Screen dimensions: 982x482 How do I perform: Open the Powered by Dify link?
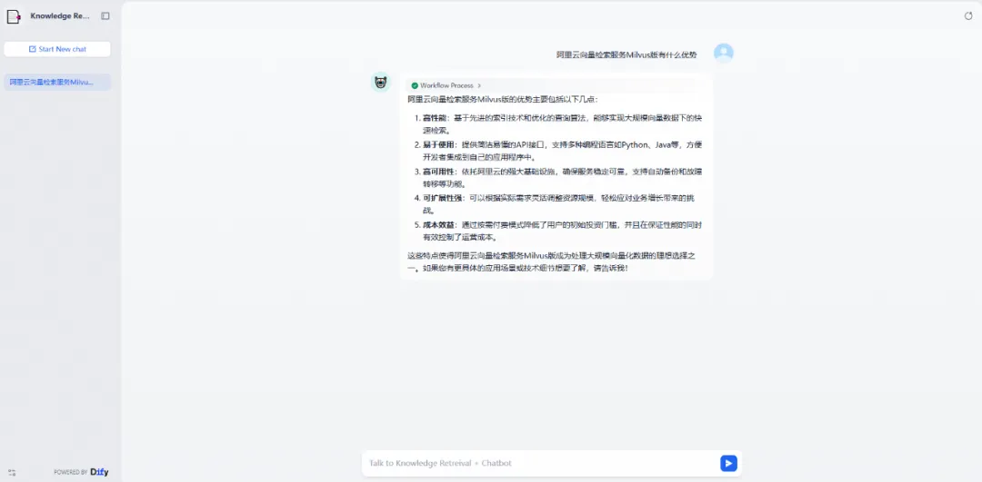coord(81,472)
